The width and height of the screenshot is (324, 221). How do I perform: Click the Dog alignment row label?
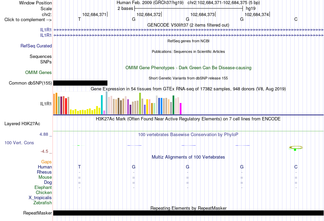48,182
